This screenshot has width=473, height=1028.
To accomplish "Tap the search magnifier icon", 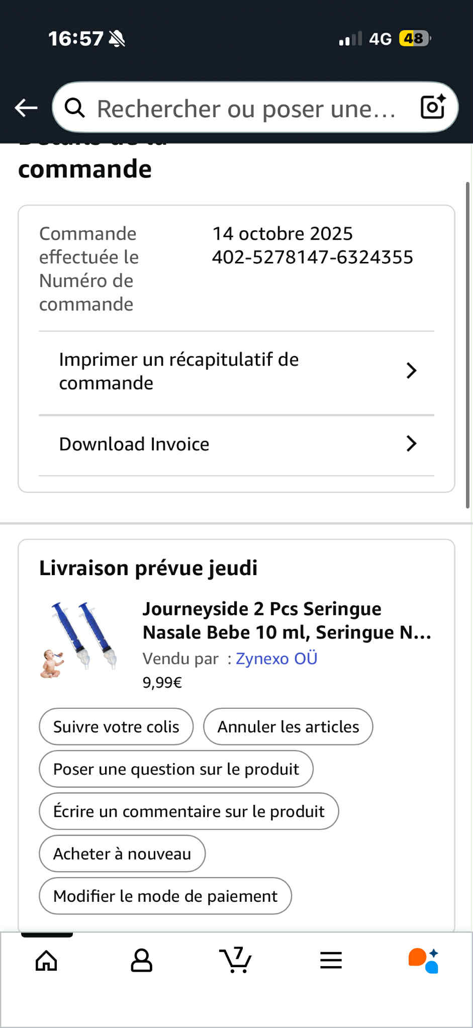I will [75, 108].
